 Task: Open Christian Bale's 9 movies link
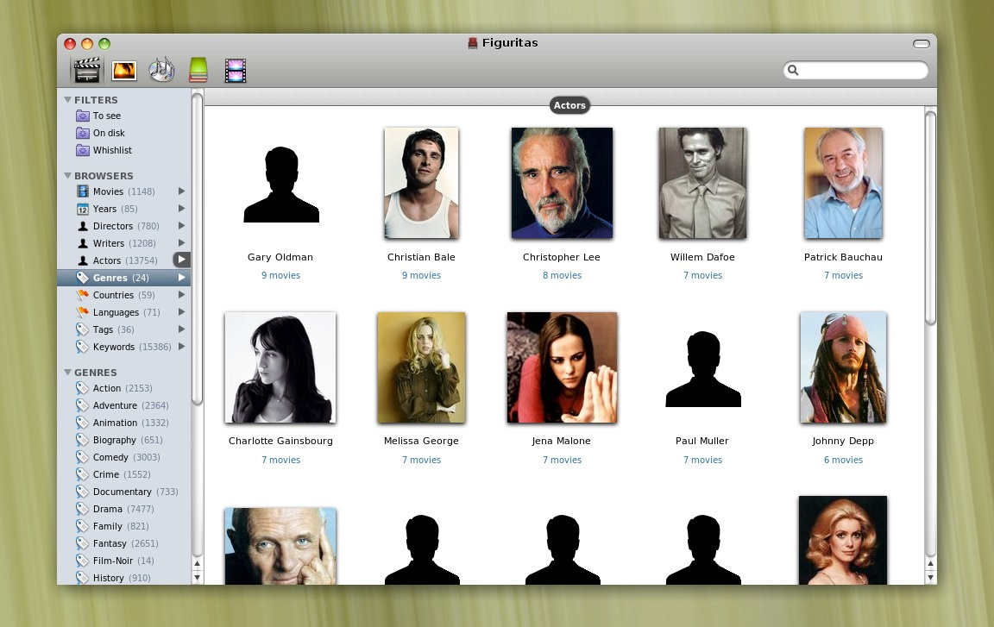pos(422,275)
